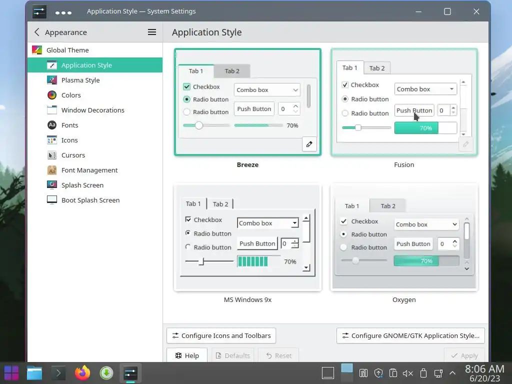Open the file manager from taskbar

pos(34,373)
